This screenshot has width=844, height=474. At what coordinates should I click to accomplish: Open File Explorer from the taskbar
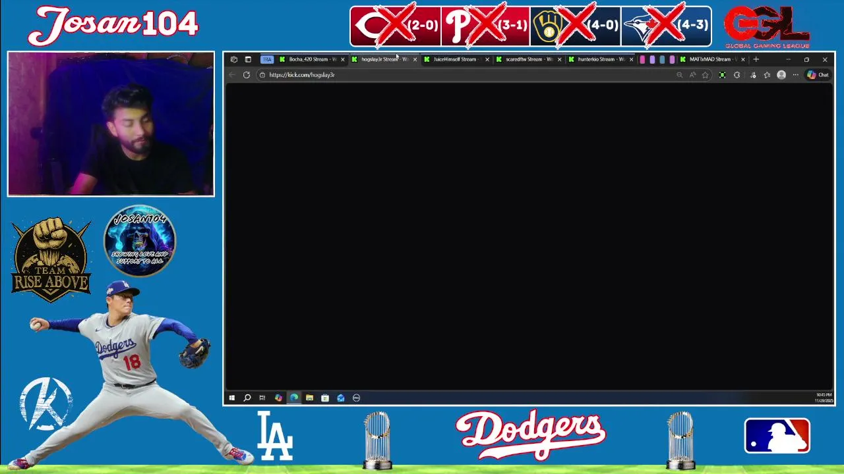click(x=309, y=398)
